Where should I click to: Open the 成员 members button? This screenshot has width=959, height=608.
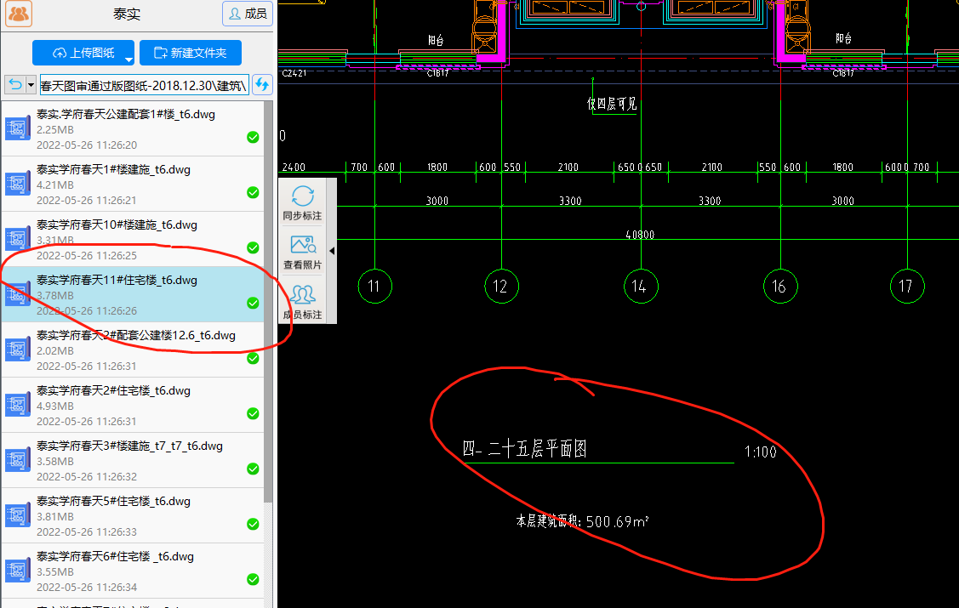[x=247, y=14]
